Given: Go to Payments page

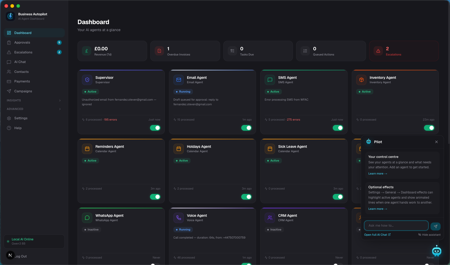Looking at the screenshot, I should (34, 81).
